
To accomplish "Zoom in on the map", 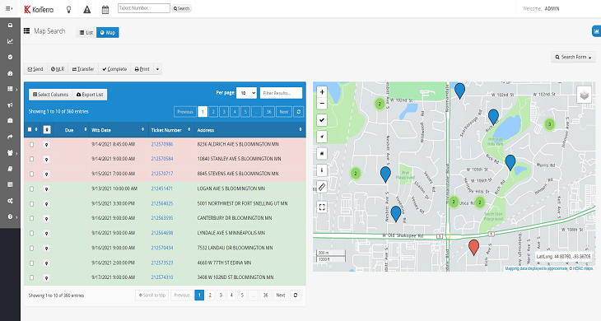I will coord(322,92).
